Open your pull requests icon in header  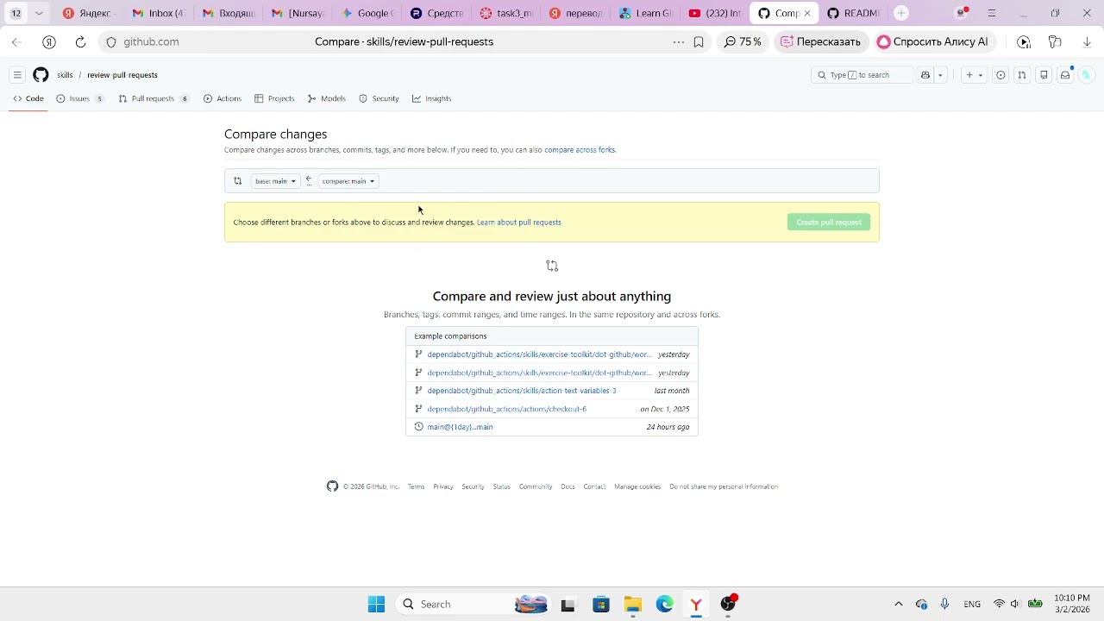(x=1022, y=75)
